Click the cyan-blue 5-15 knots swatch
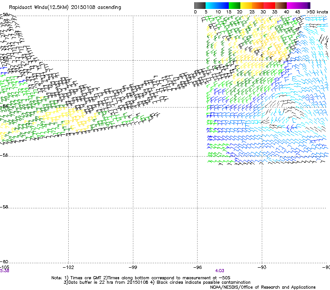Screen dimensions: 330x290 coord(217,5)
